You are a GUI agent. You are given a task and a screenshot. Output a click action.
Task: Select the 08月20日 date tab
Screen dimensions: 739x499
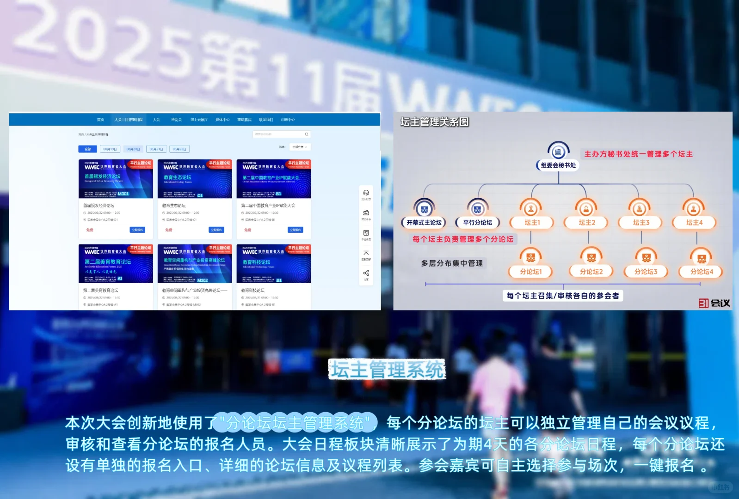pyautogui.click(x=133, y=149)
